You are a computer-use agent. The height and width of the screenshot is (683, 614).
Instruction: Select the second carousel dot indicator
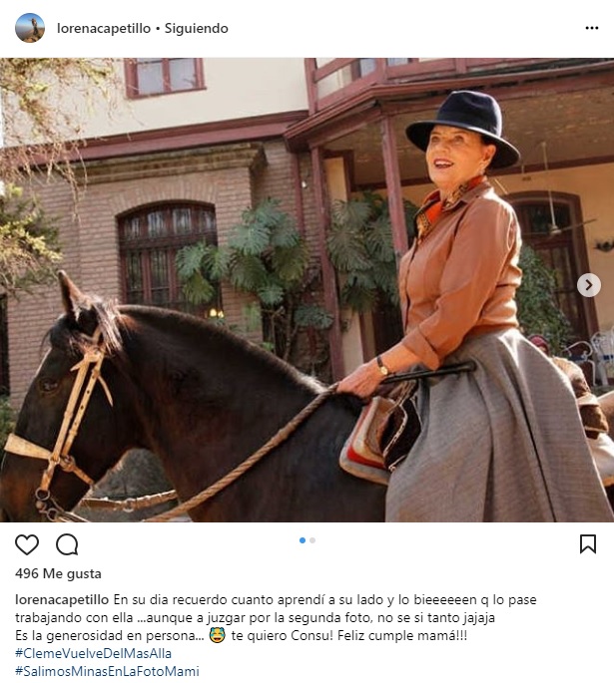[x=312, y=540]
